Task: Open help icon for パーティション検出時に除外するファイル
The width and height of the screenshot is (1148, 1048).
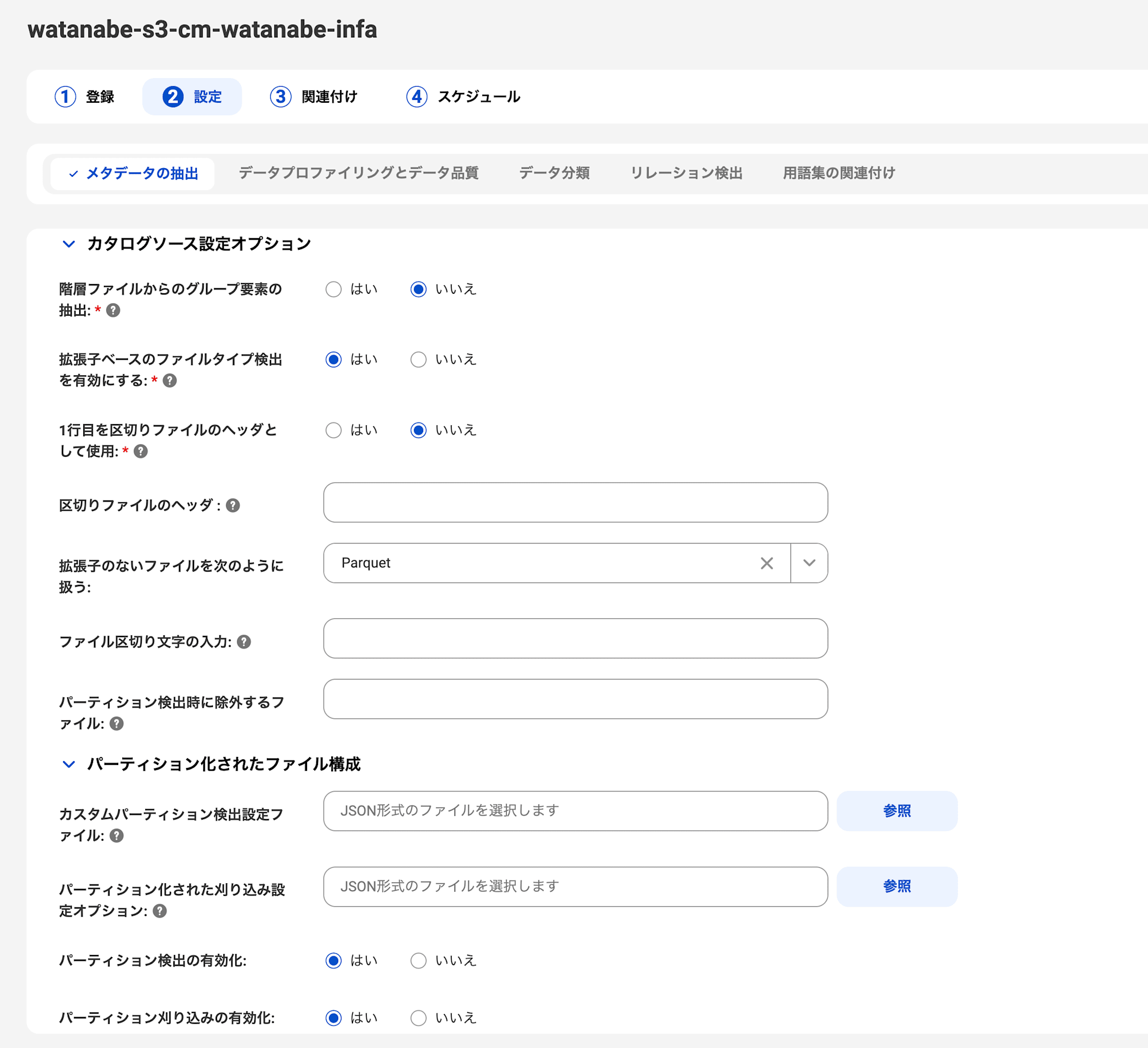Action: (x=117, y=724)
